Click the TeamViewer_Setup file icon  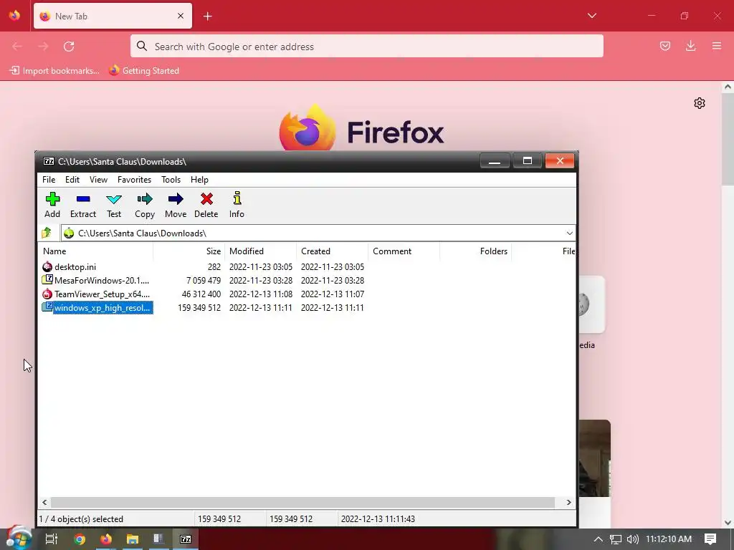(47, 294)
